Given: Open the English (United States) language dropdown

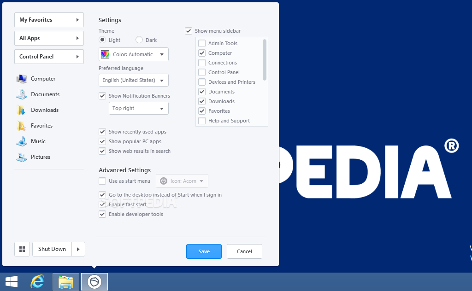Looking at the screenshot, I should tap(134, 80).
